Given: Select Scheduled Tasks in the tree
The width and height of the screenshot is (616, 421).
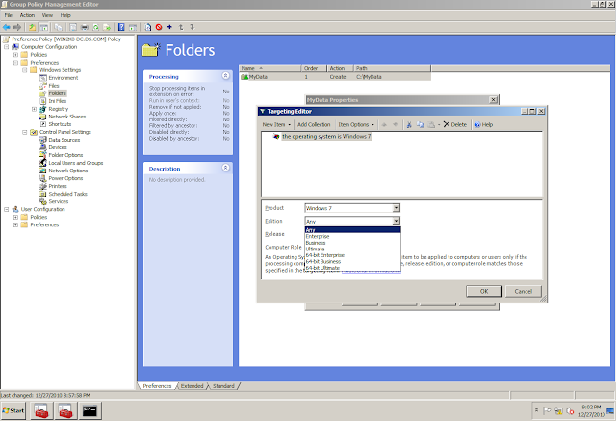Looking at the screenshot, I should (67, 194).
